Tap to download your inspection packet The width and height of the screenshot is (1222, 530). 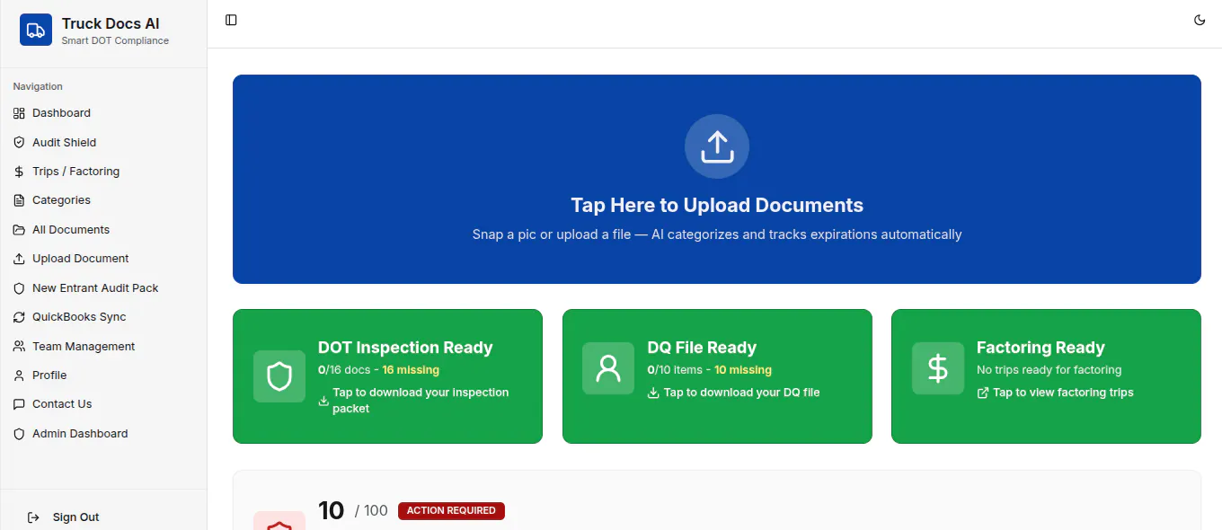tap(421, 401)
